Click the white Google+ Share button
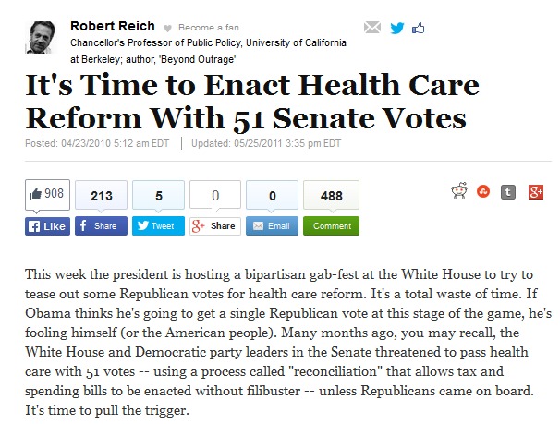Viewport: 560px width, 424px height. (x=214, y=225)
